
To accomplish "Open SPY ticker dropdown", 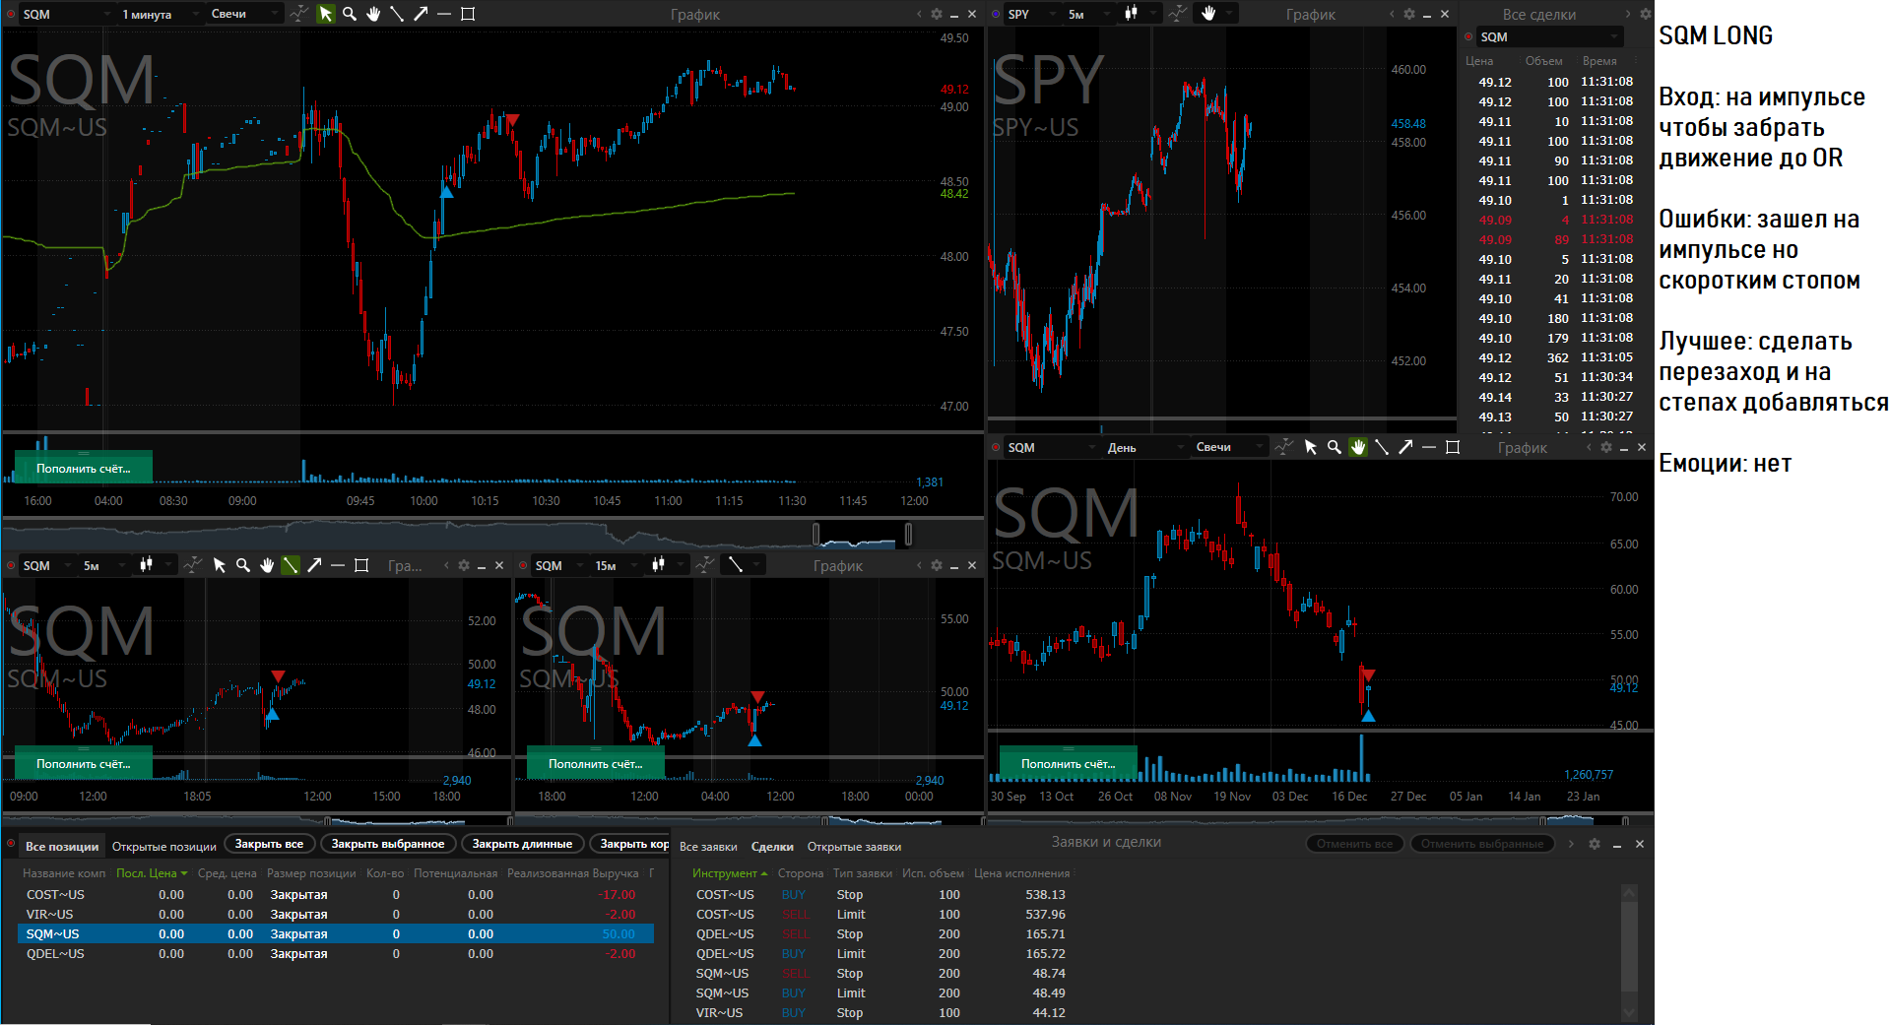I will (x=1032, y=14).
